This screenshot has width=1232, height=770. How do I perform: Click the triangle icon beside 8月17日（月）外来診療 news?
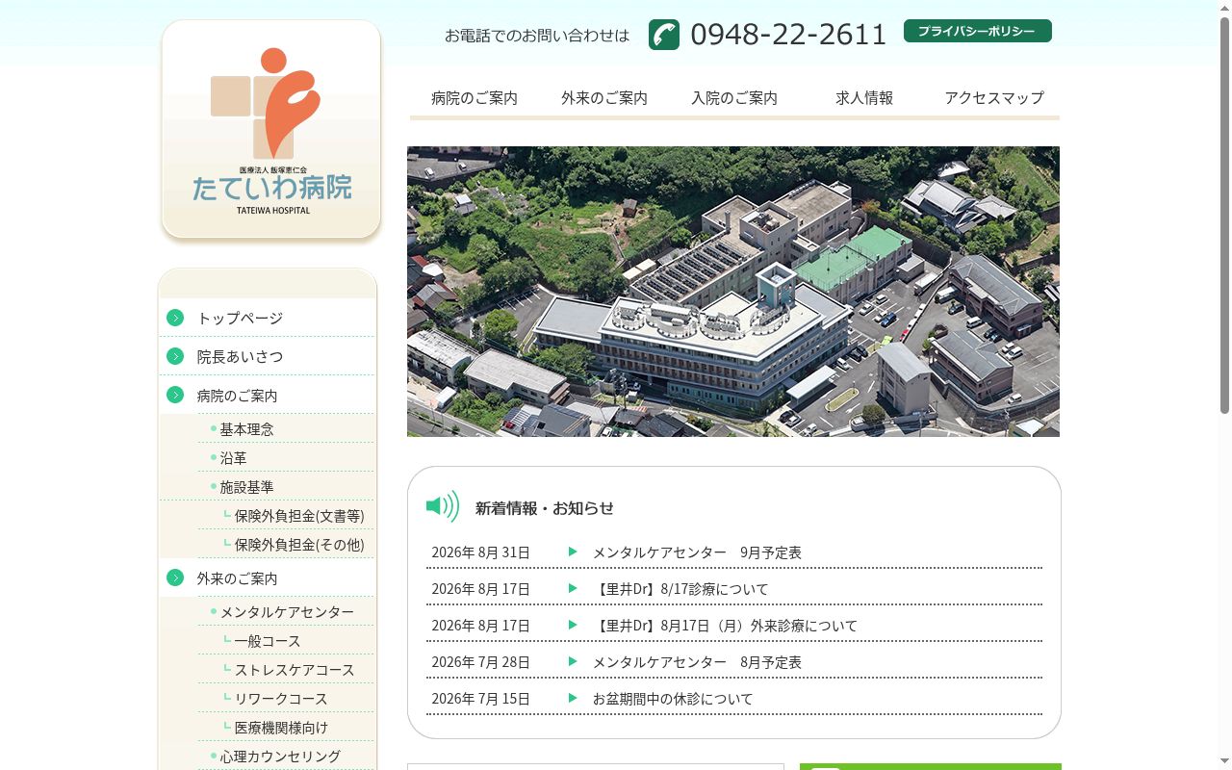(x=573, y=625)
